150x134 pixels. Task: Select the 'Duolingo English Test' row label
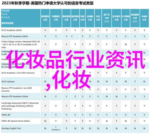(11, 128)
